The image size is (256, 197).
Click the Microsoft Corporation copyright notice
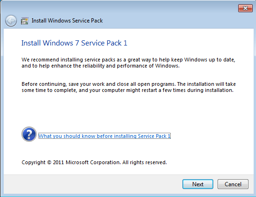(94, 162)
